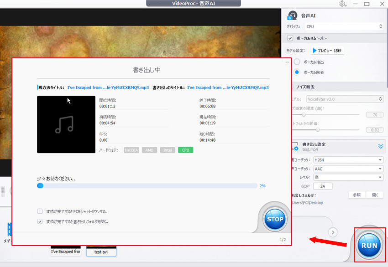Screen dimensions: 388x267
Task: Open the デバイス CPU dropdown
Action: pyautogui.click(x=344, y=27)
